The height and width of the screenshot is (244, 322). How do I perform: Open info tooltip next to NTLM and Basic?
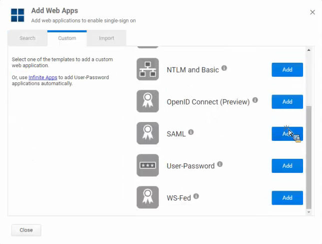(x=224, y=68)
